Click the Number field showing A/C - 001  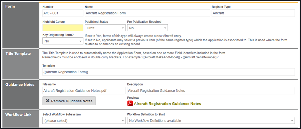pyautogui.click(x=63, y=13)
